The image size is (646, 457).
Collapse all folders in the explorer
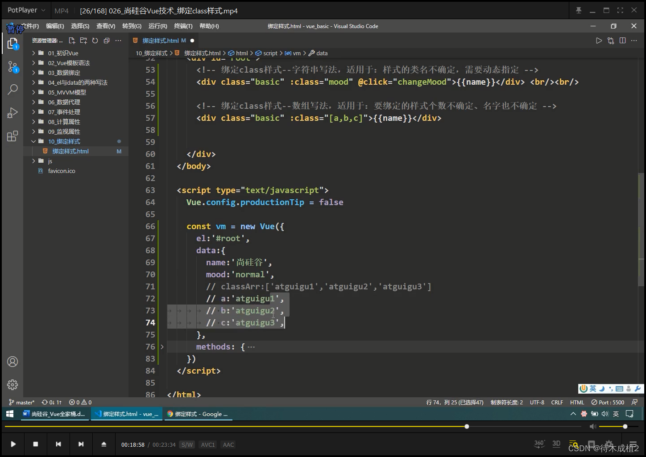pyautogui.click(x=107, y=41)
